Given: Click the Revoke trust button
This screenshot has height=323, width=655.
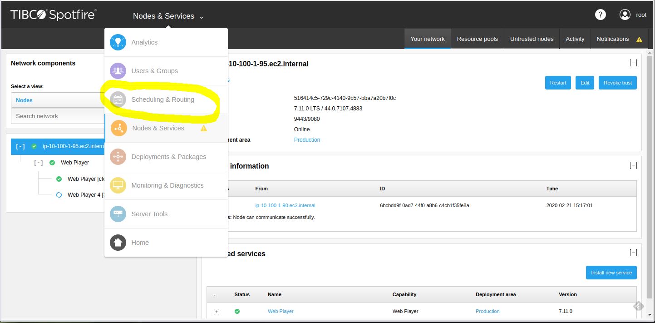Looking at the screenshot, I should 618,83.
